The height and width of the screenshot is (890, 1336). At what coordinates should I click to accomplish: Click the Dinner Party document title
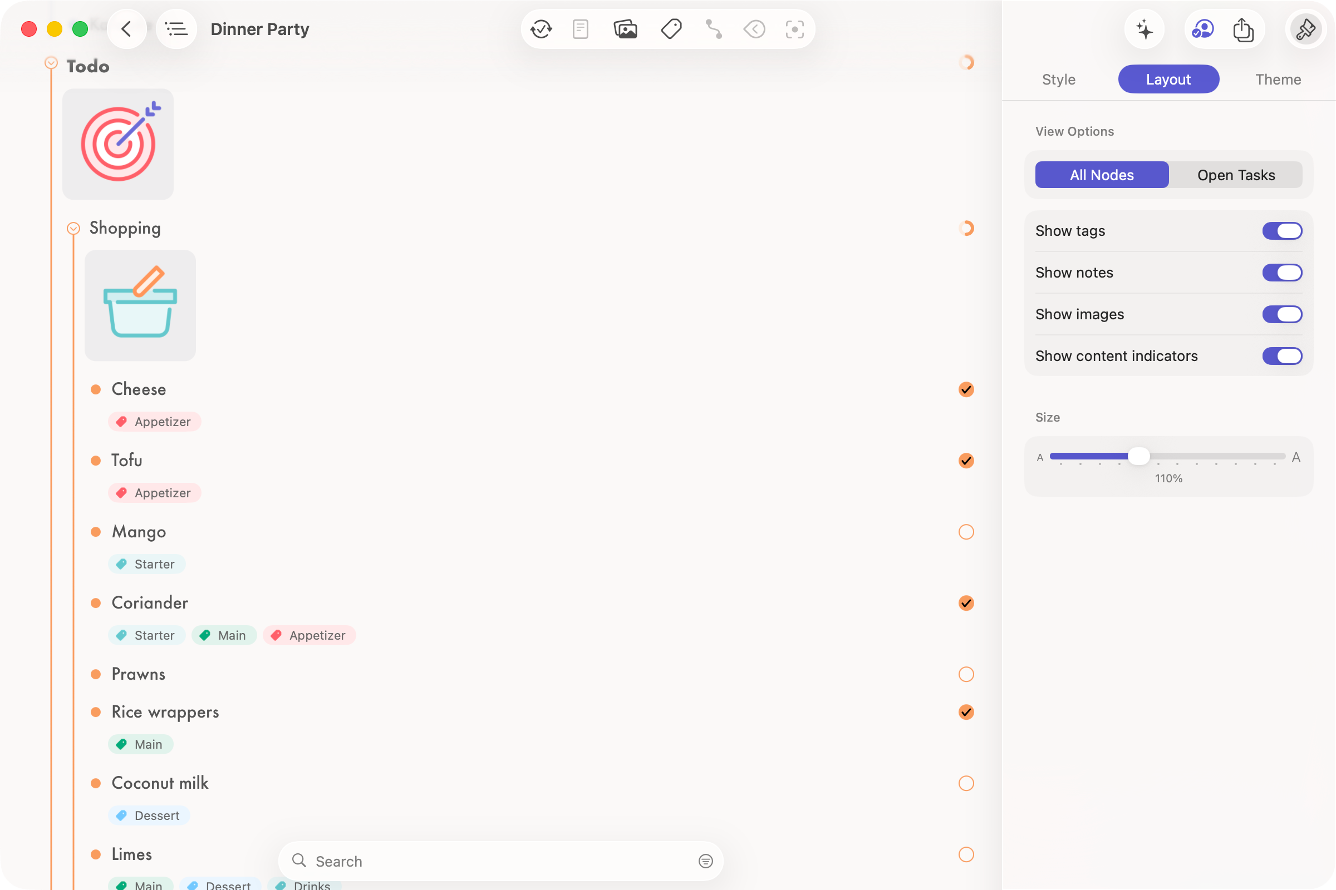(259, 29)
